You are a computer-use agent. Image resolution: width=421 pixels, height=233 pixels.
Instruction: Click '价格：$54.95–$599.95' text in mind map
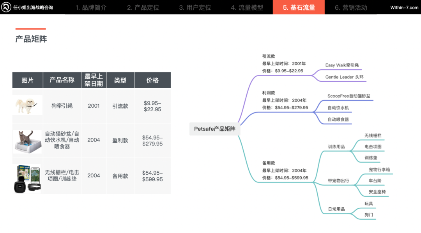[285, 178]
